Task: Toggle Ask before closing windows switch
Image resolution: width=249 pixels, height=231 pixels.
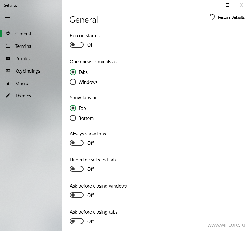Action: pos(77,195)
